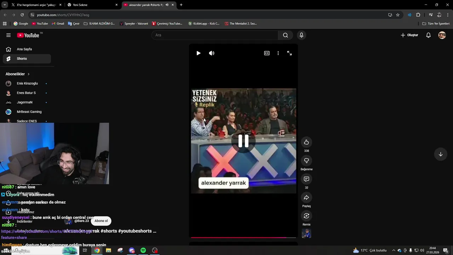Screen dimensions: 453x255
Task: Open the Kicklet.app bookmark
Action: [x=204, y=24]
